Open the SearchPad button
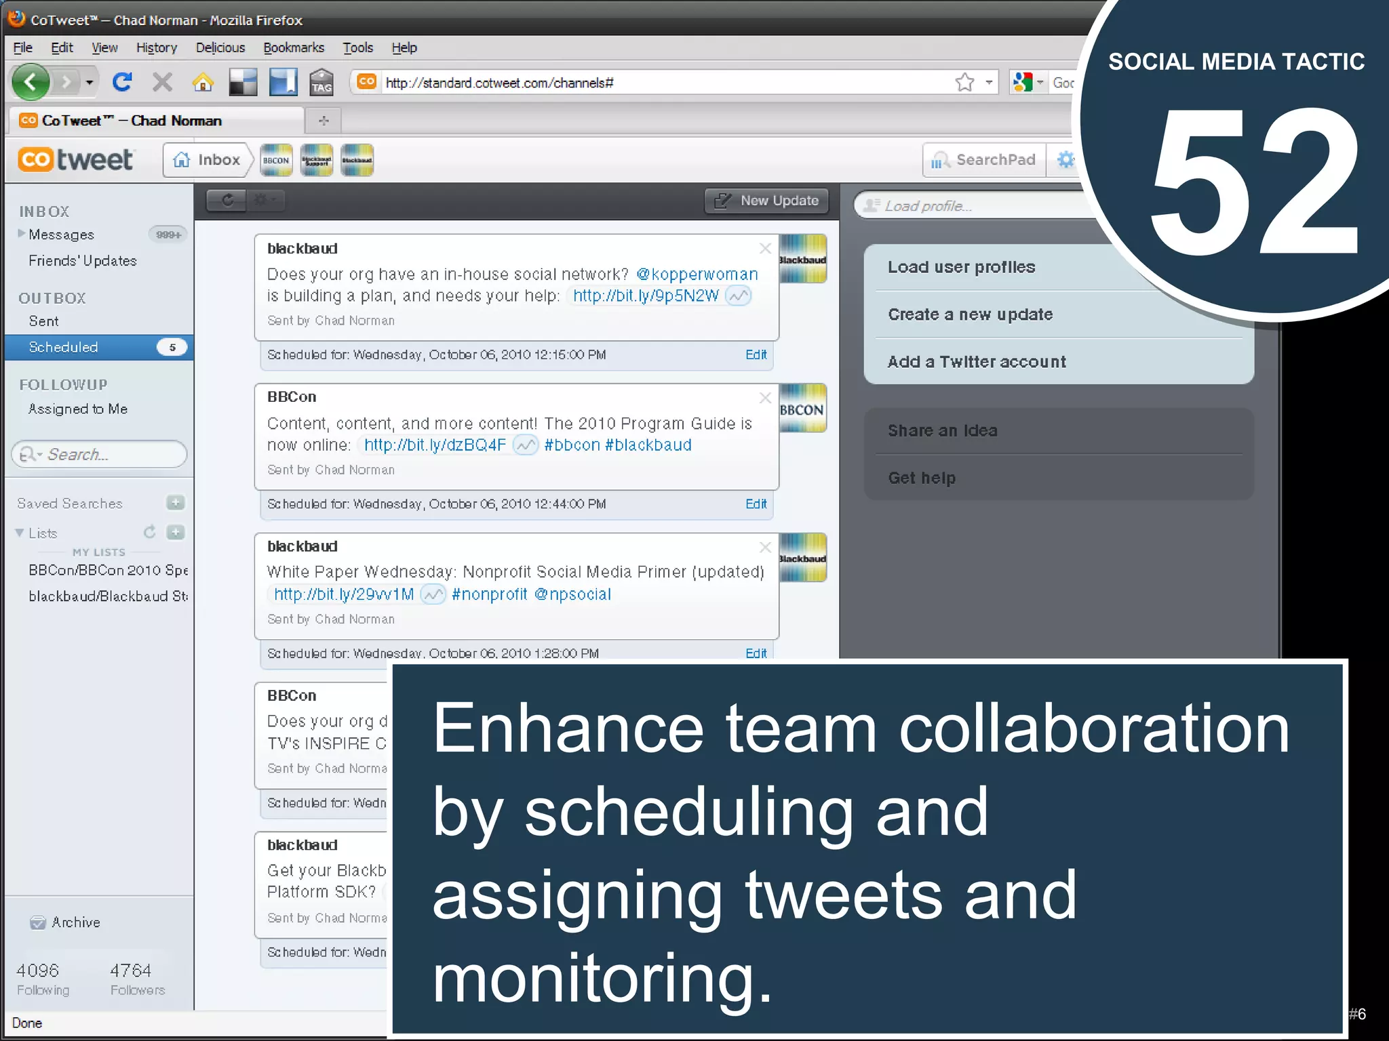 [x=983, y=160]
